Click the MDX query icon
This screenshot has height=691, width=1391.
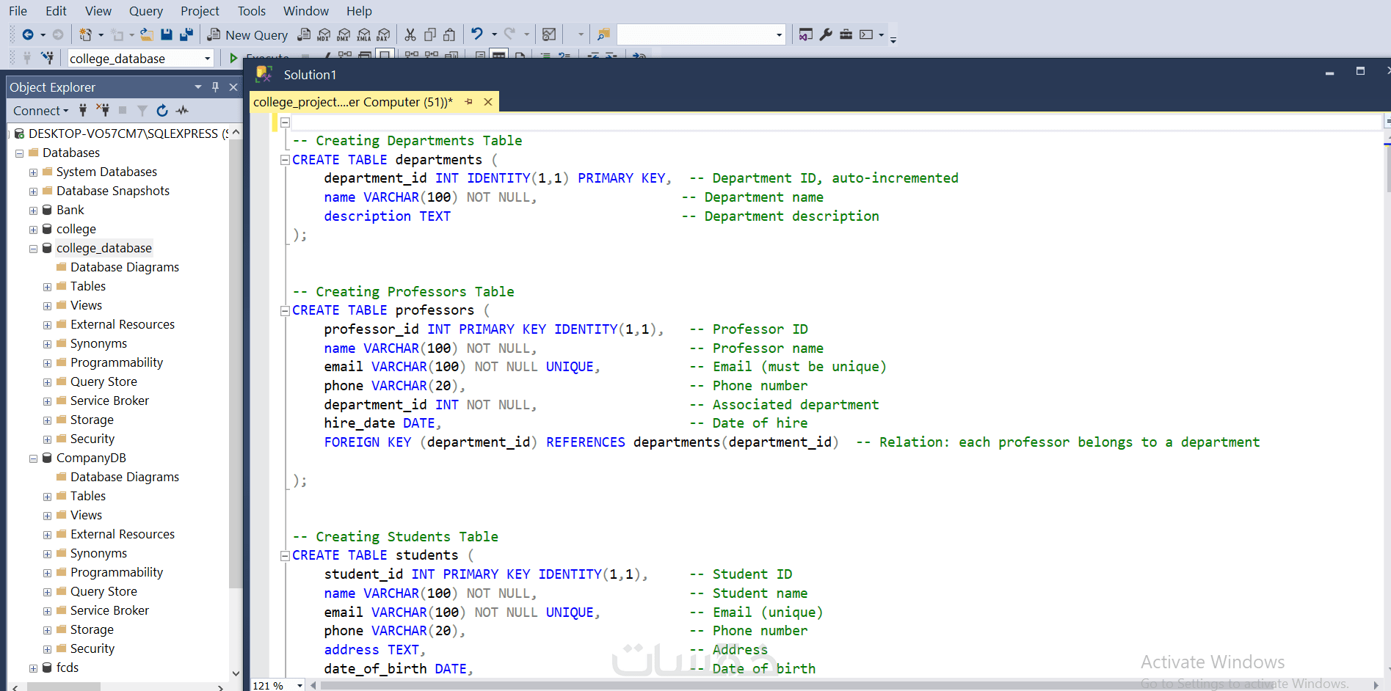point(324,34)
